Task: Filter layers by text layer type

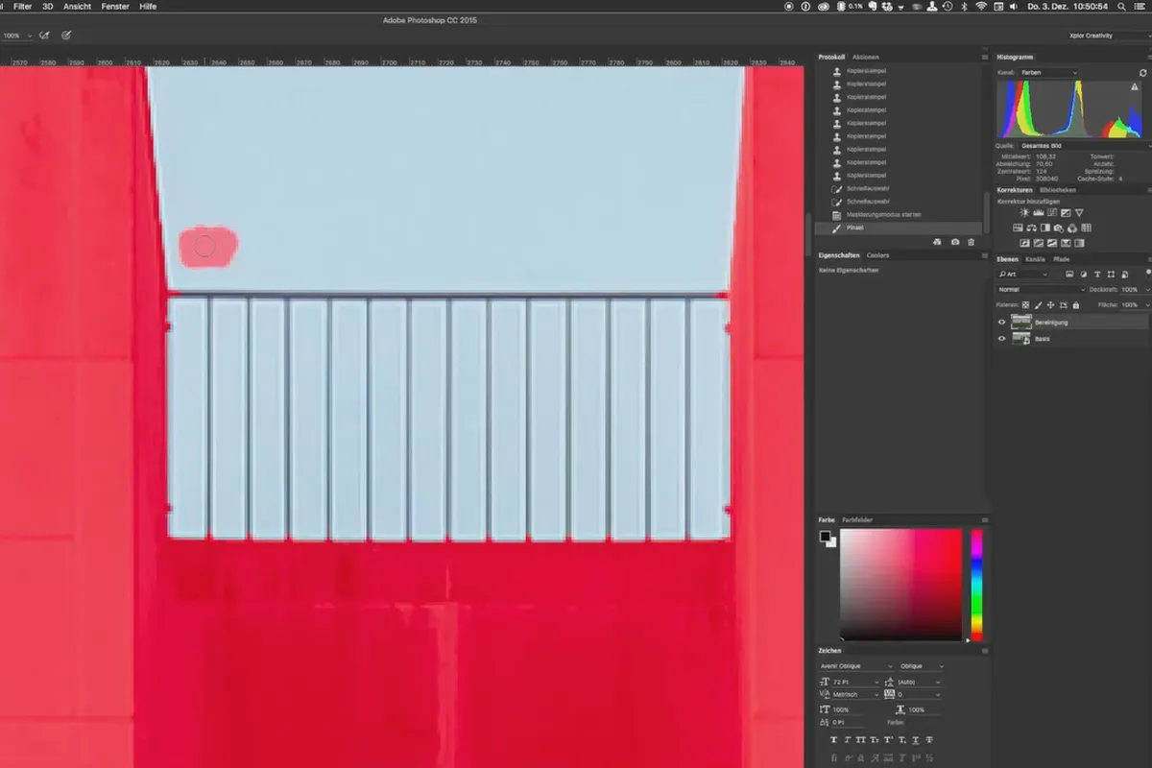Action: (x=1098, y=274)
